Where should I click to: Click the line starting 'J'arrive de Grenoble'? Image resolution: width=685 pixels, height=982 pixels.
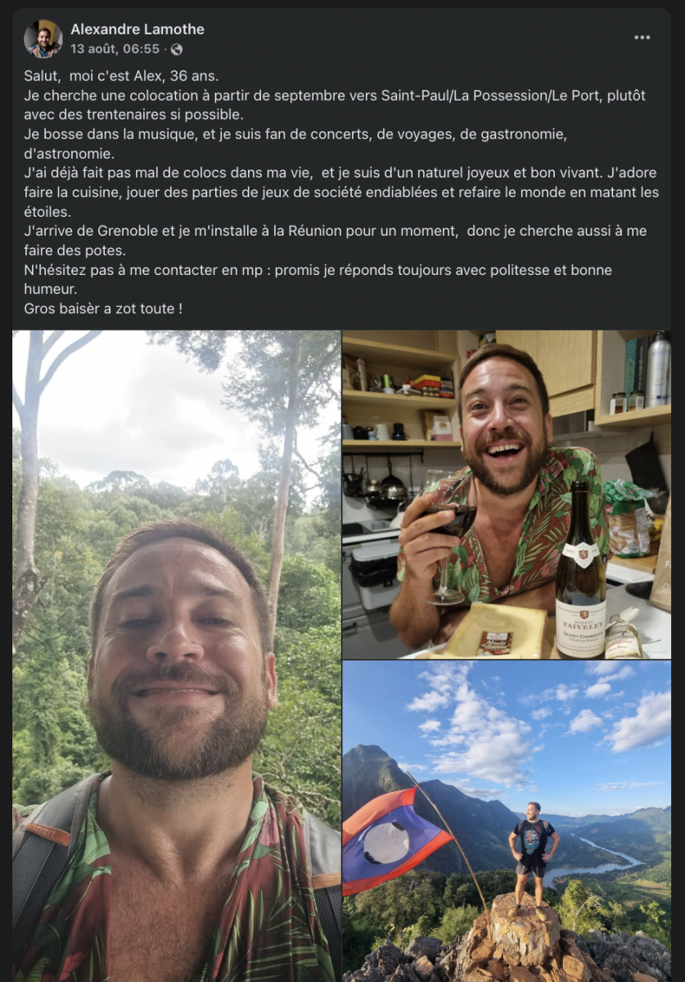click(x=335, y=241)
